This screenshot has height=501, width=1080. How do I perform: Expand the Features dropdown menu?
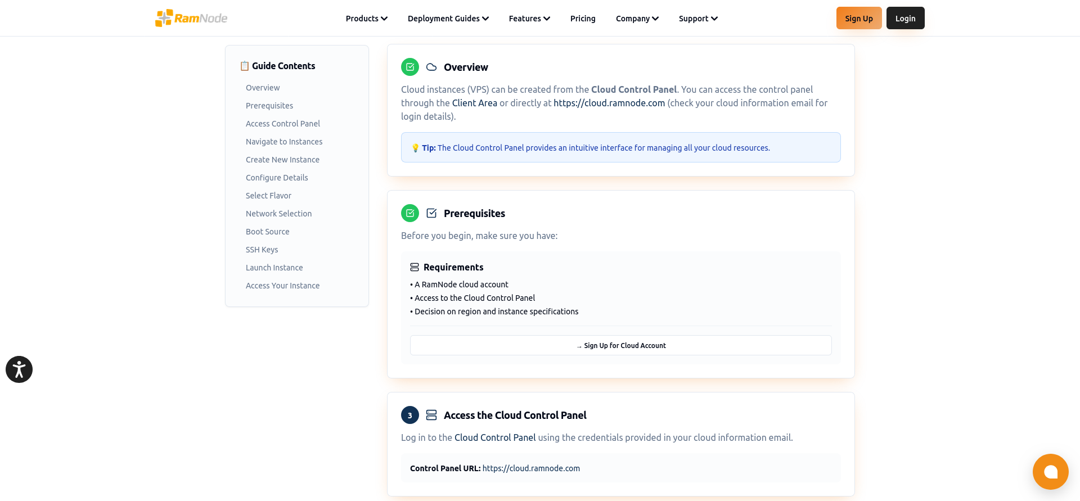(529, 19)
